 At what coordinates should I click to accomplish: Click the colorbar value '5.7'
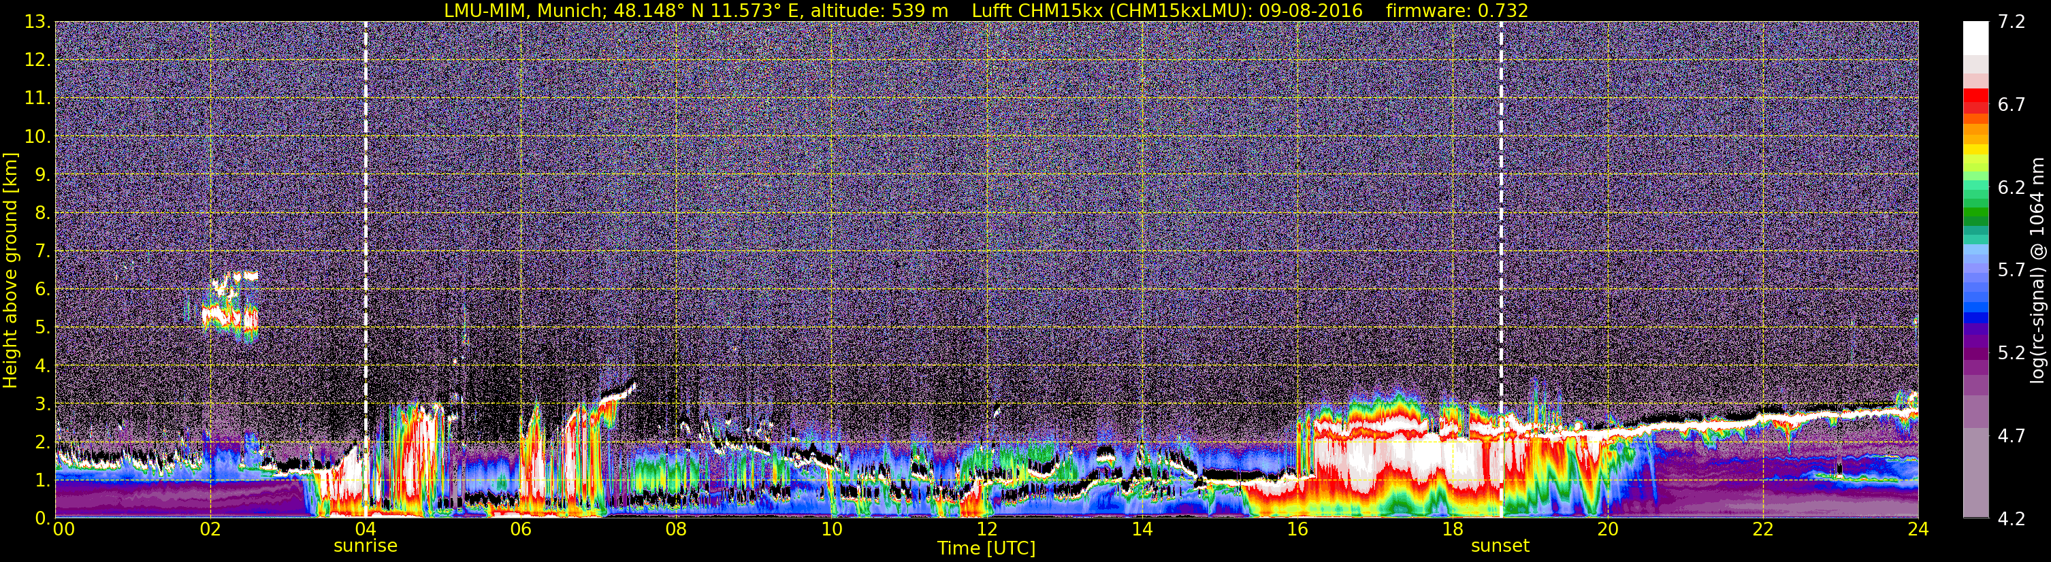click(x=2012, y=271)
